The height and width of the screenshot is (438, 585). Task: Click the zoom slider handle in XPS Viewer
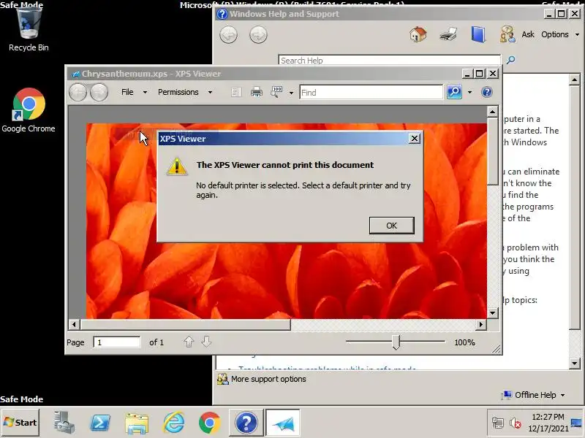396,342
